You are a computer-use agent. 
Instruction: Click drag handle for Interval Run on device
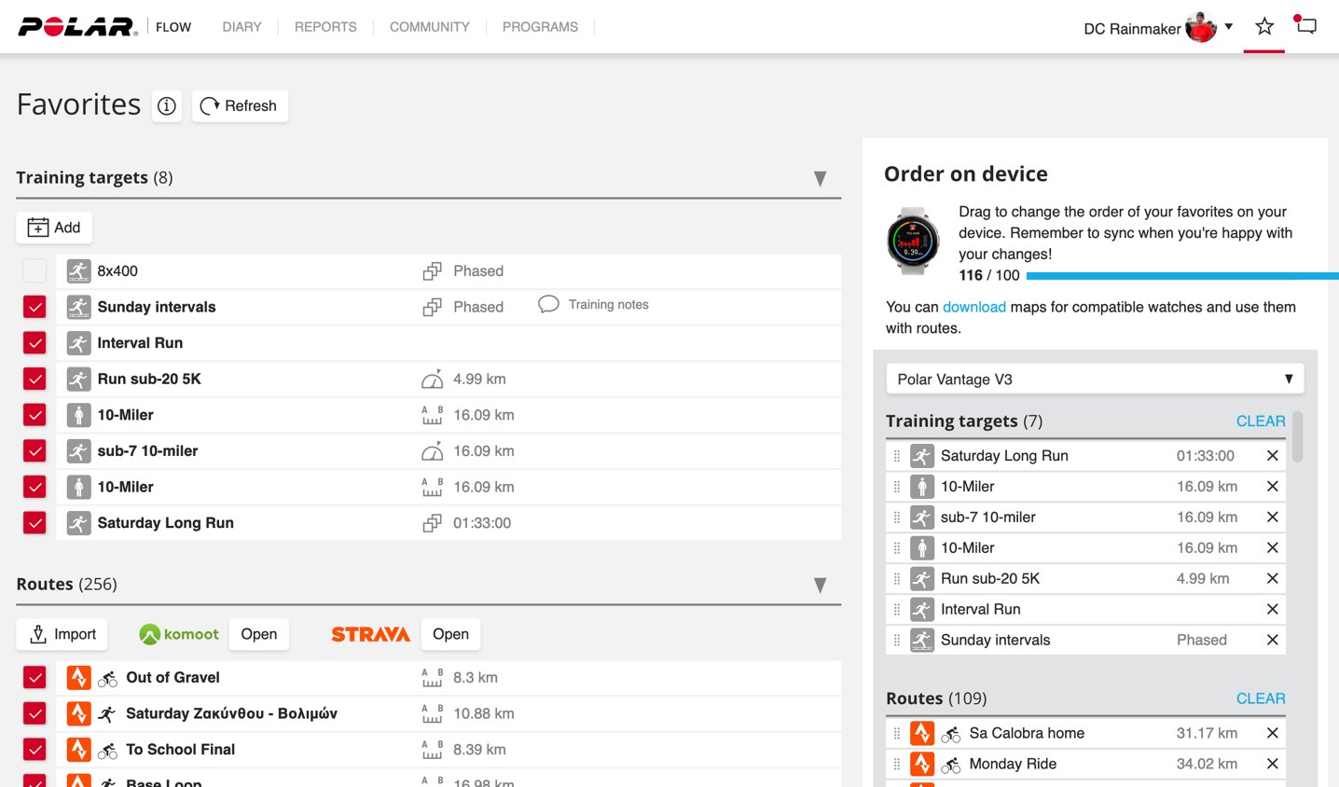click(x=897, y=610)
